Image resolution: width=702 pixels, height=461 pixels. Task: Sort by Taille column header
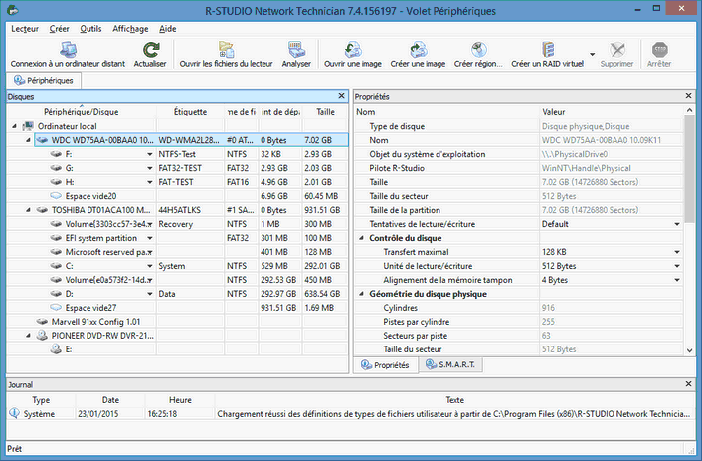coord(325,112)
